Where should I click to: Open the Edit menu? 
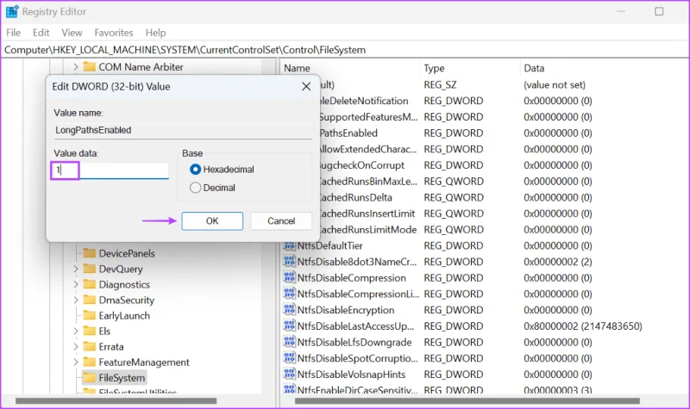tap(41, 33)
